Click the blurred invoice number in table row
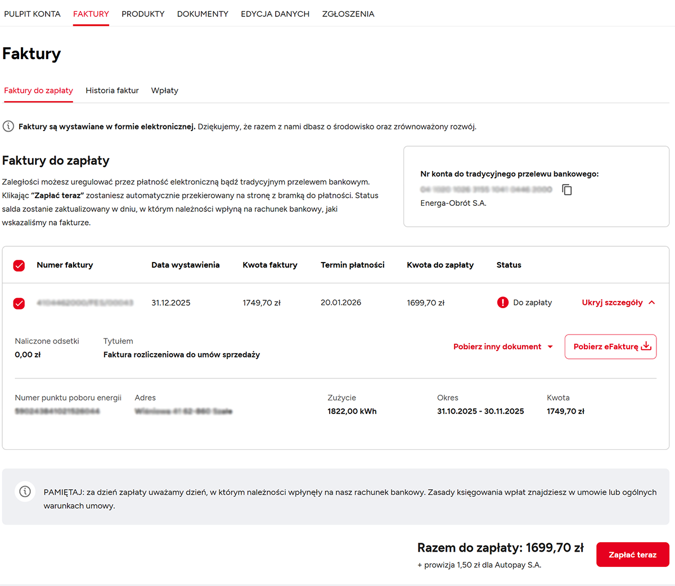Screen dimensions: 675x586 click(x=85, y=303)
